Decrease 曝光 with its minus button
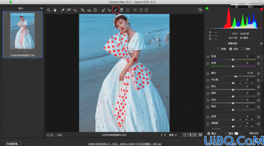This screenshot has width=264, height=146. [208, 74]
